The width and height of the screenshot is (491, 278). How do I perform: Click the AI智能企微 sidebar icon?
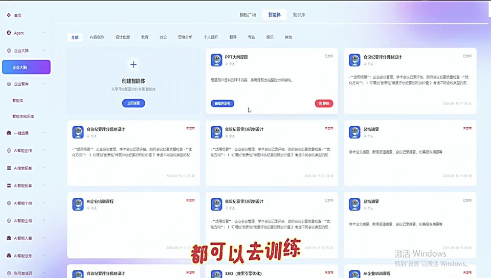pyautogui.click(x=9, y=220)
